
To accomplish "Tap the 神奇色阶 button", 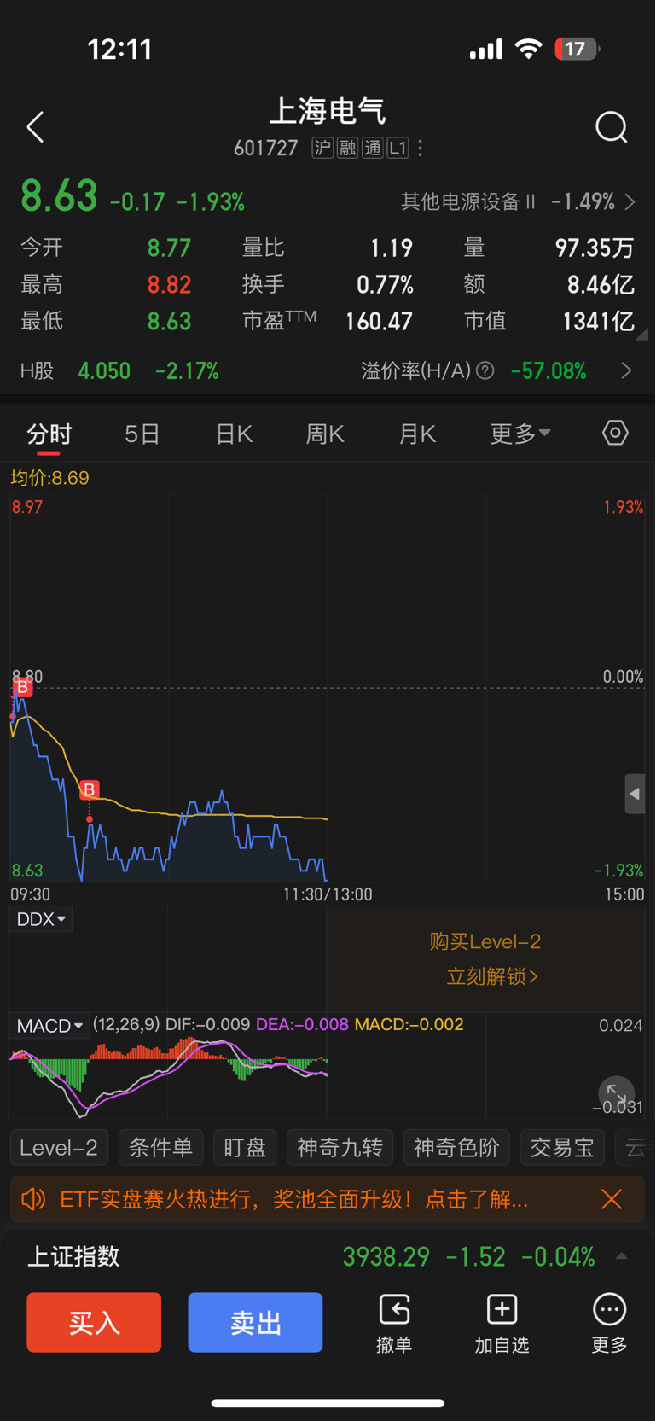I will pyautogui.click(x=456, y=1147).
